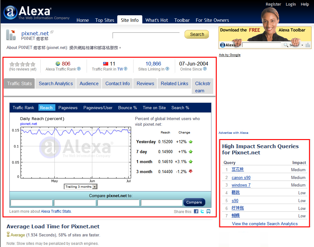Focus the site search input field

146,35
